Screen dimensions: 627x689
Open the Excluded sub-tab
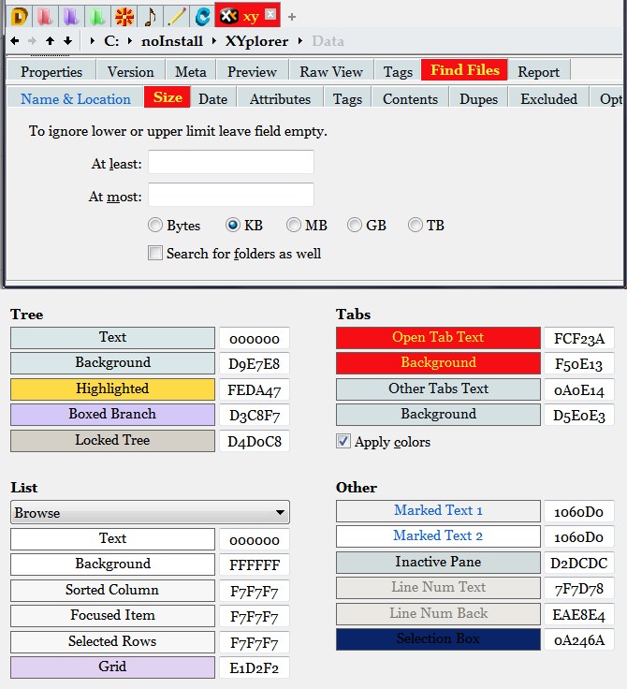click(548, 99)
